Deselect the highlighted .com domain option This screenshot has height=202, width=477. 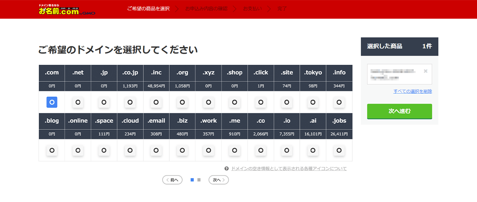coord(52,102)
